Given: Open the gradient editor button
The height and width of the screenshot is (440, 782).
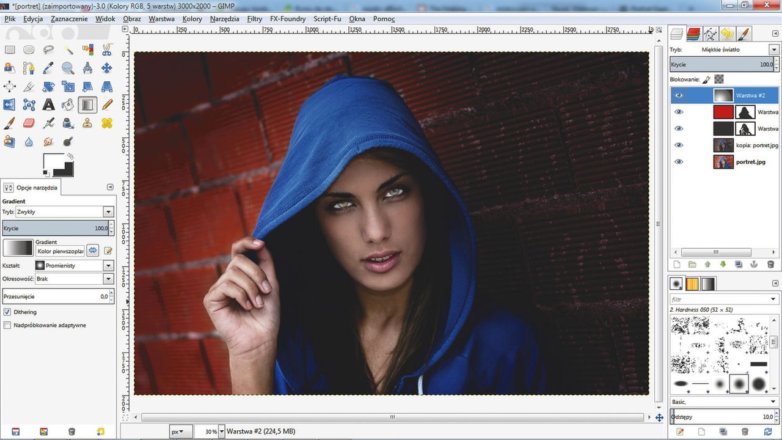Looking at the screenshot, I should 108,251.
